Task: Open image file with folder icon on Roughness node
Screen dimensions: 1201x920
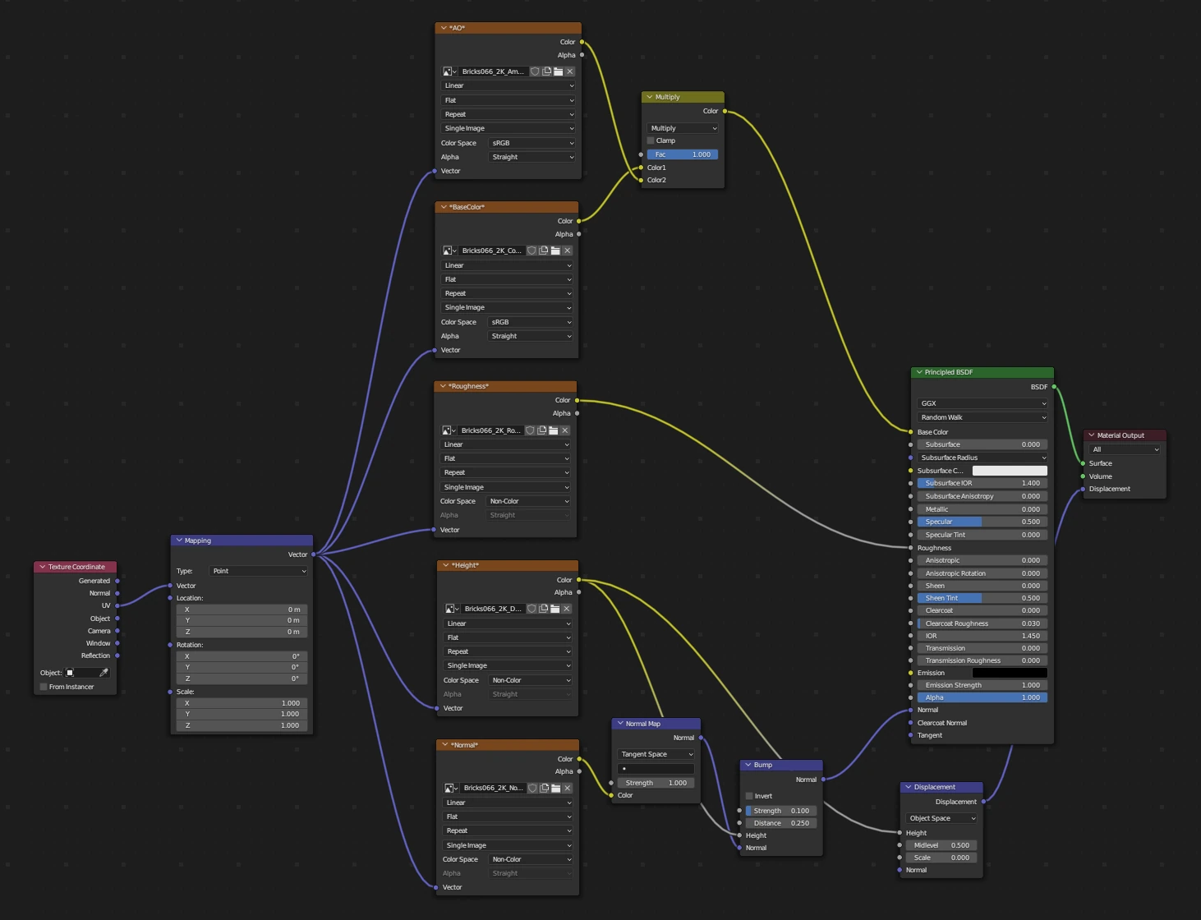Action: point(554,430)
